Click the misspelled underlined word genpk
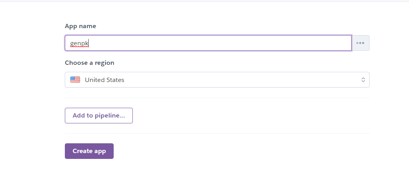 (x=79, y=43)
